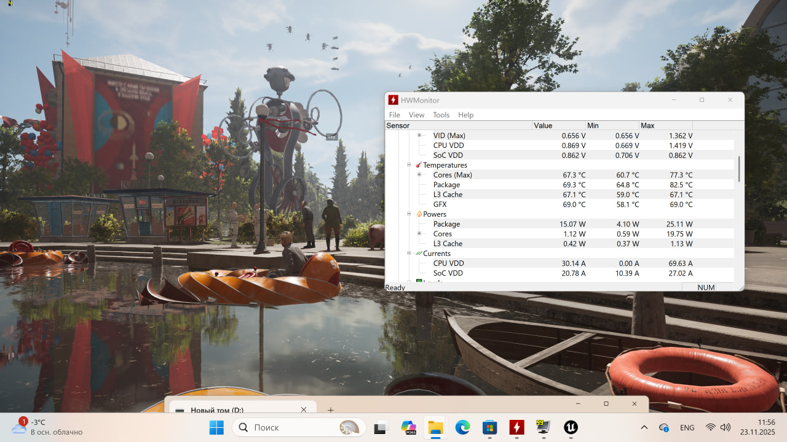Open Microsoft Edge from the taskbar

[x=462, y=427]
